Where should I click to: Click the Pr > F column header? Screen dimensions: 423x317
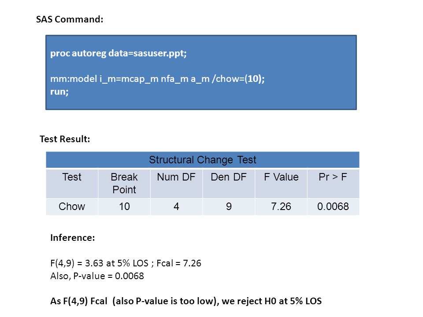click(333, 184)
